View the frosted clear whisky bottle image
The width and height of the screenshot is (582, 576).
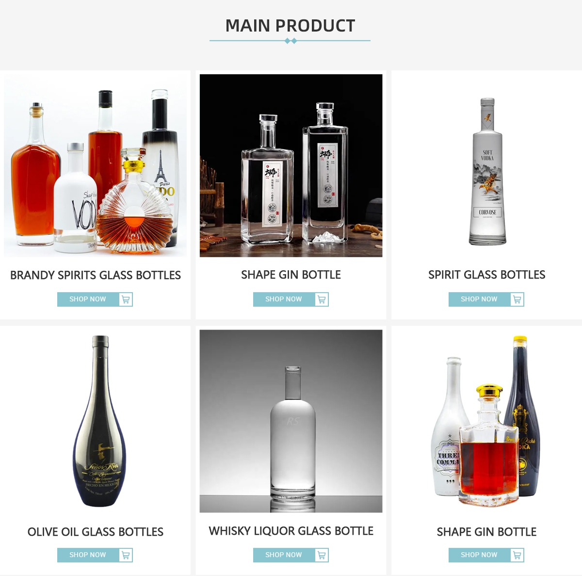[291, 421]
